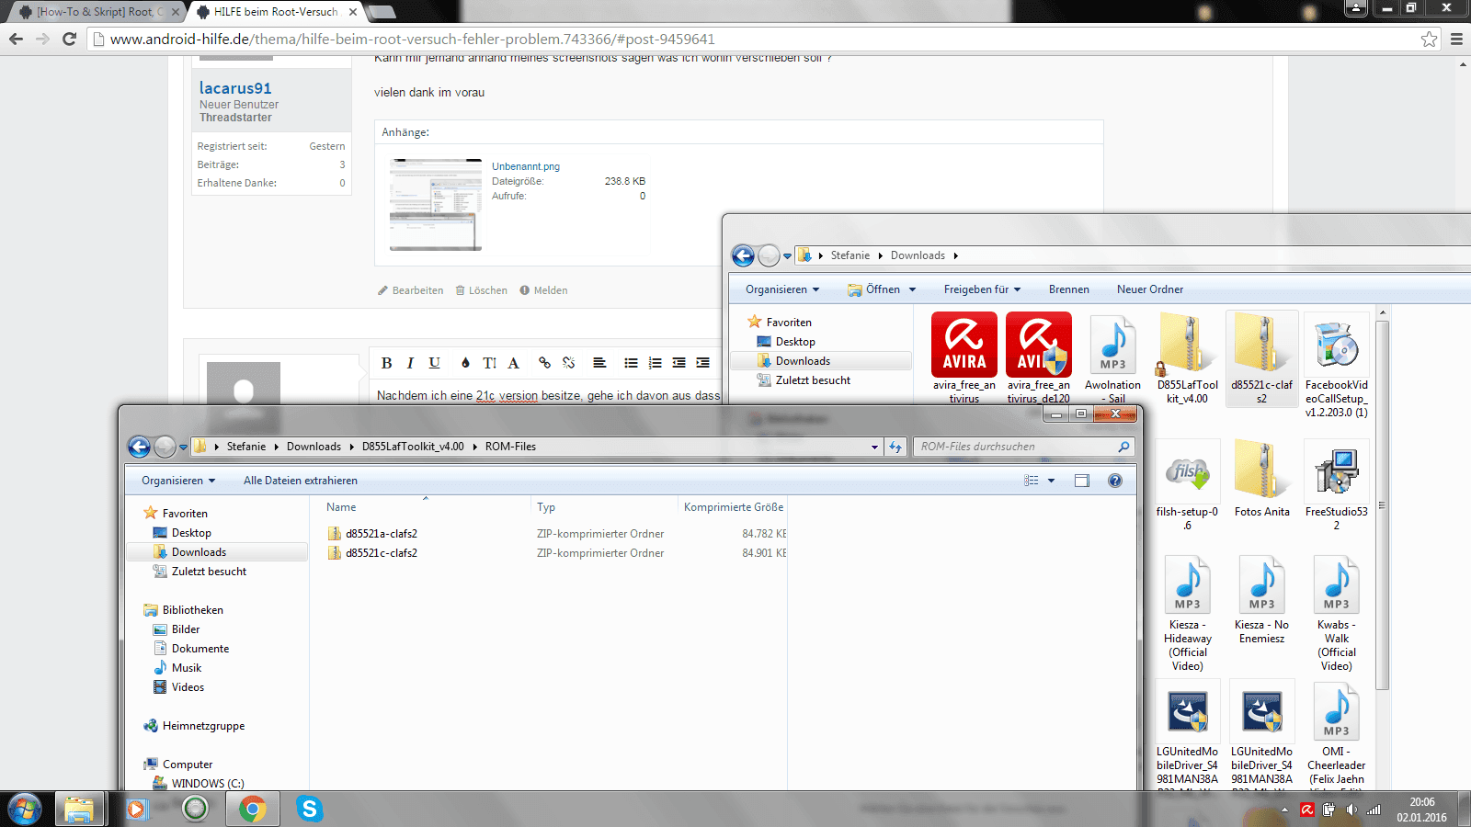Screen dimensions: 1471x827
Task: Click Bearbeiten to edit the post
Action: click(x=410, y=290)
